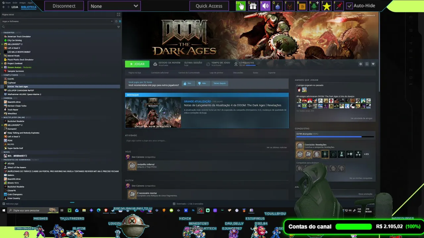Open the Discussões tab

238,73
